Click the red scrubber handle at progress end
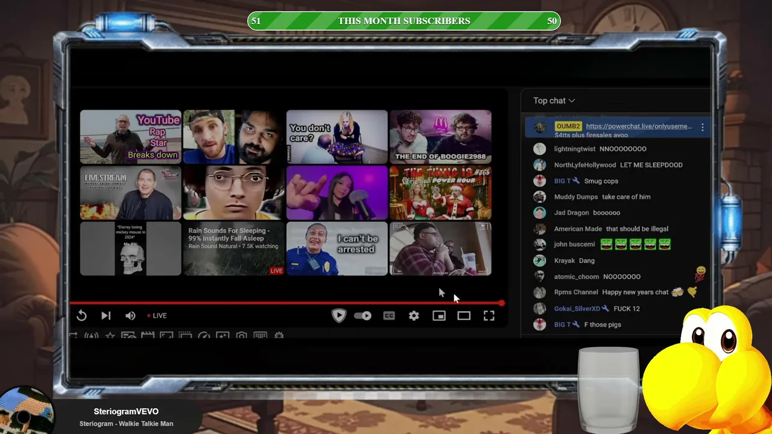 [x=501, y=303]
